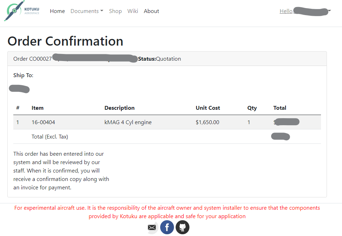
Task: Expand the Documents dropdown menu
Action: click(x=87, y=11)
